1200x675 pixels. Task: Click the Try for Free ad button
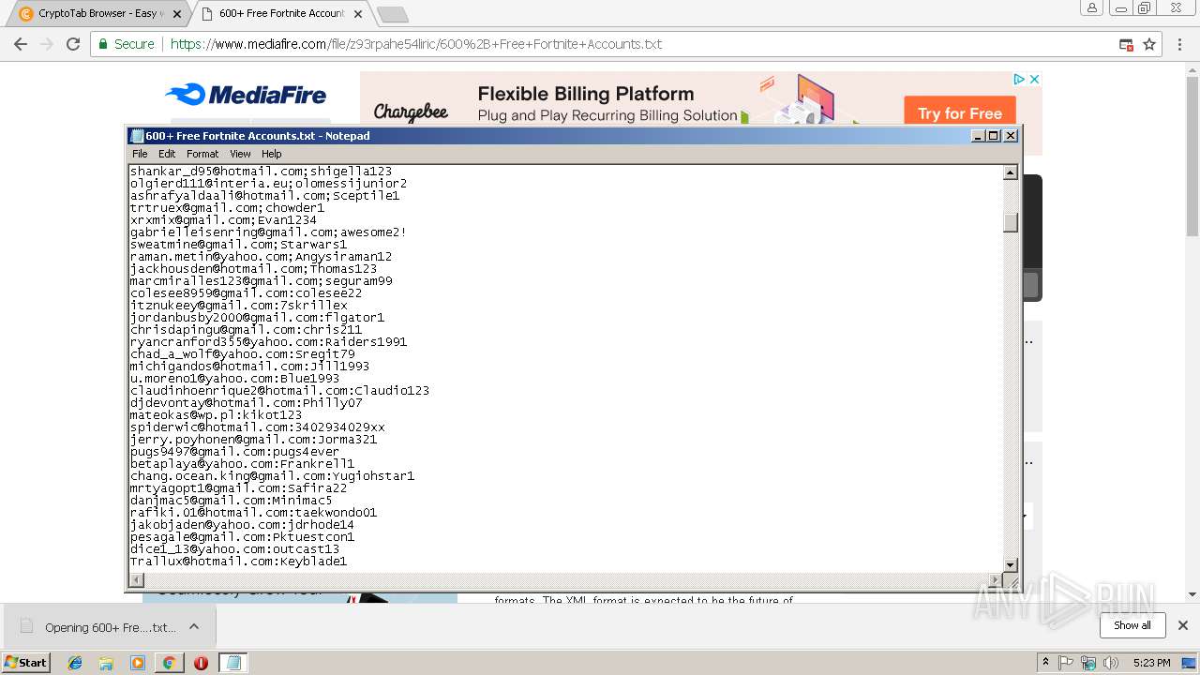pos(960,113)
